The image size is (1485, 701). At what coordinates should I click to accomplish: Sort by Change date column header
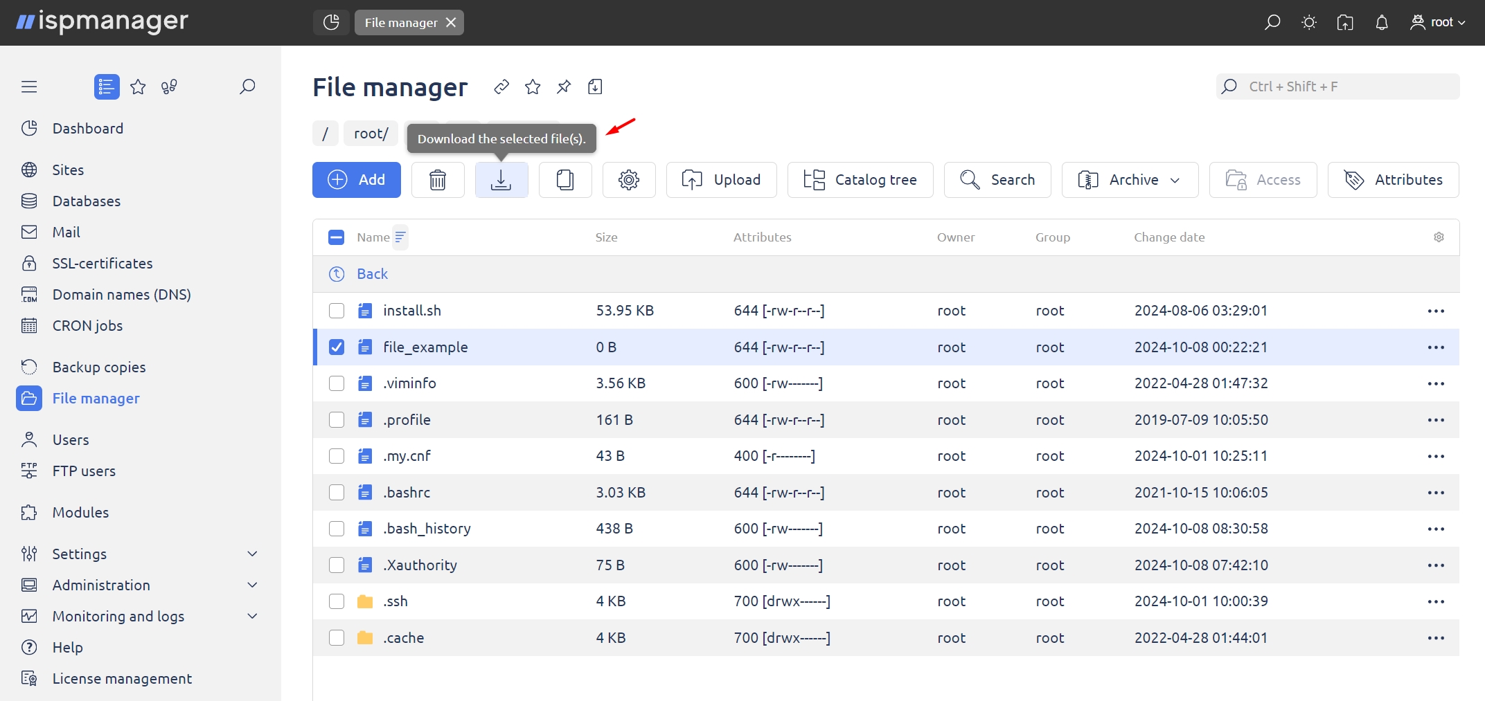(x=1169, y=237)
